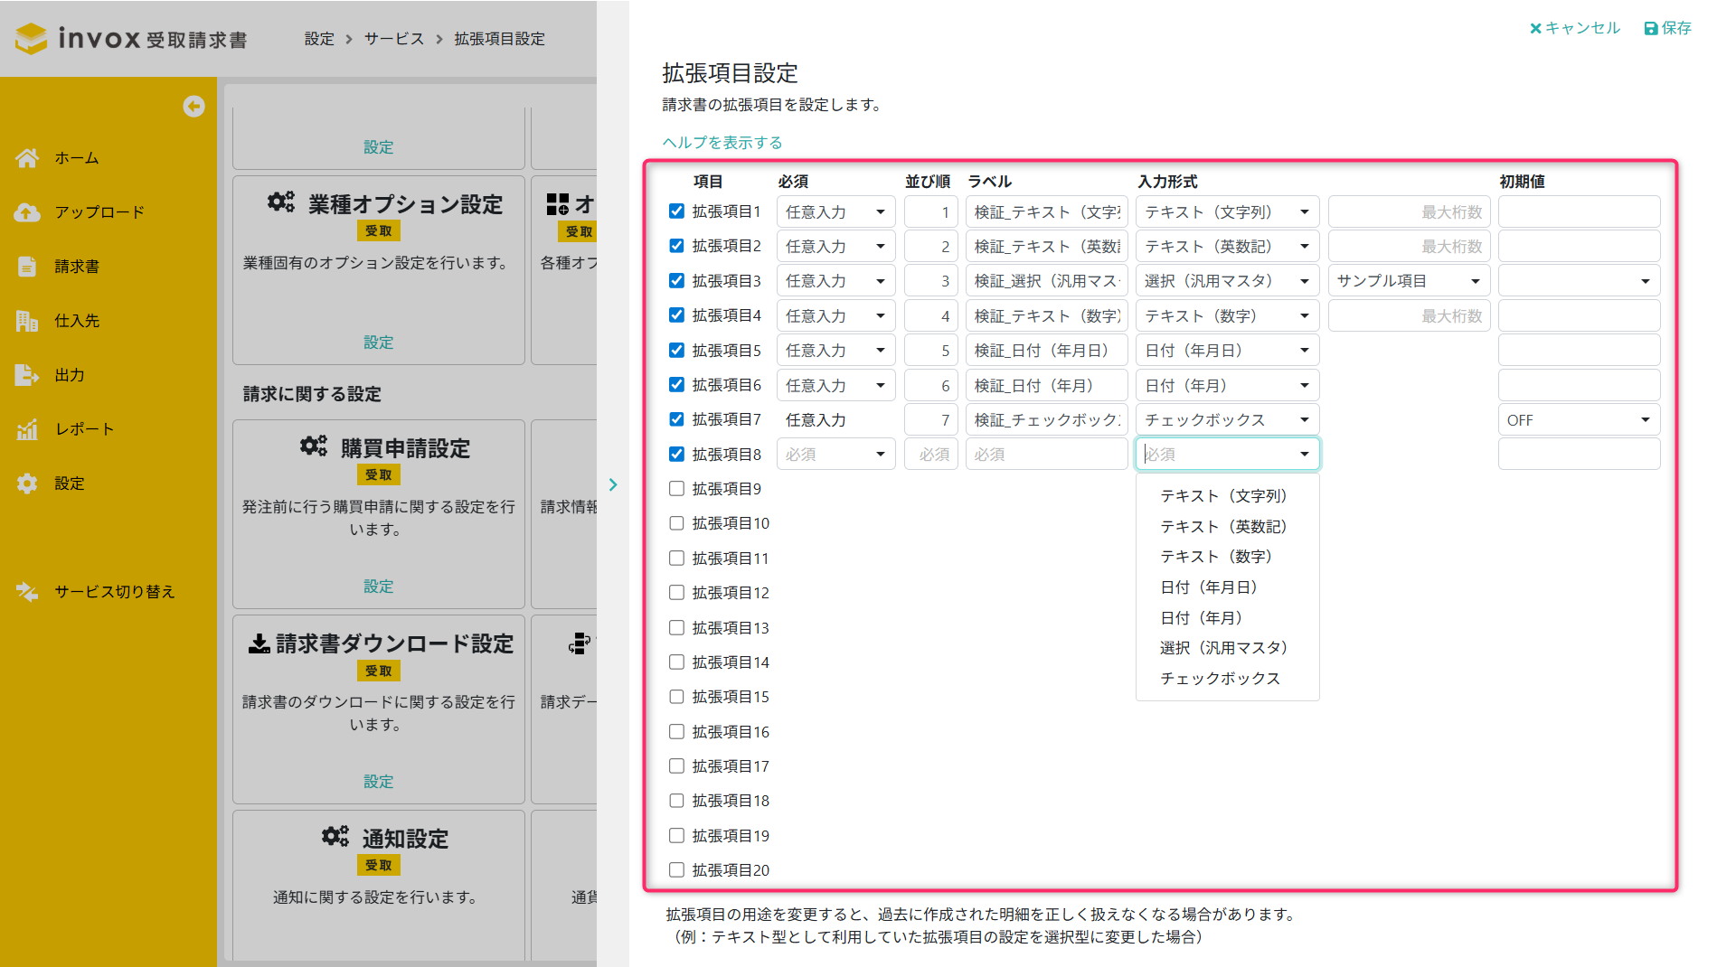This screenshot has width=1736, height=967.
Task: Click the cancel X icon
Action: pyautogui.click(x=1535, y=29)
